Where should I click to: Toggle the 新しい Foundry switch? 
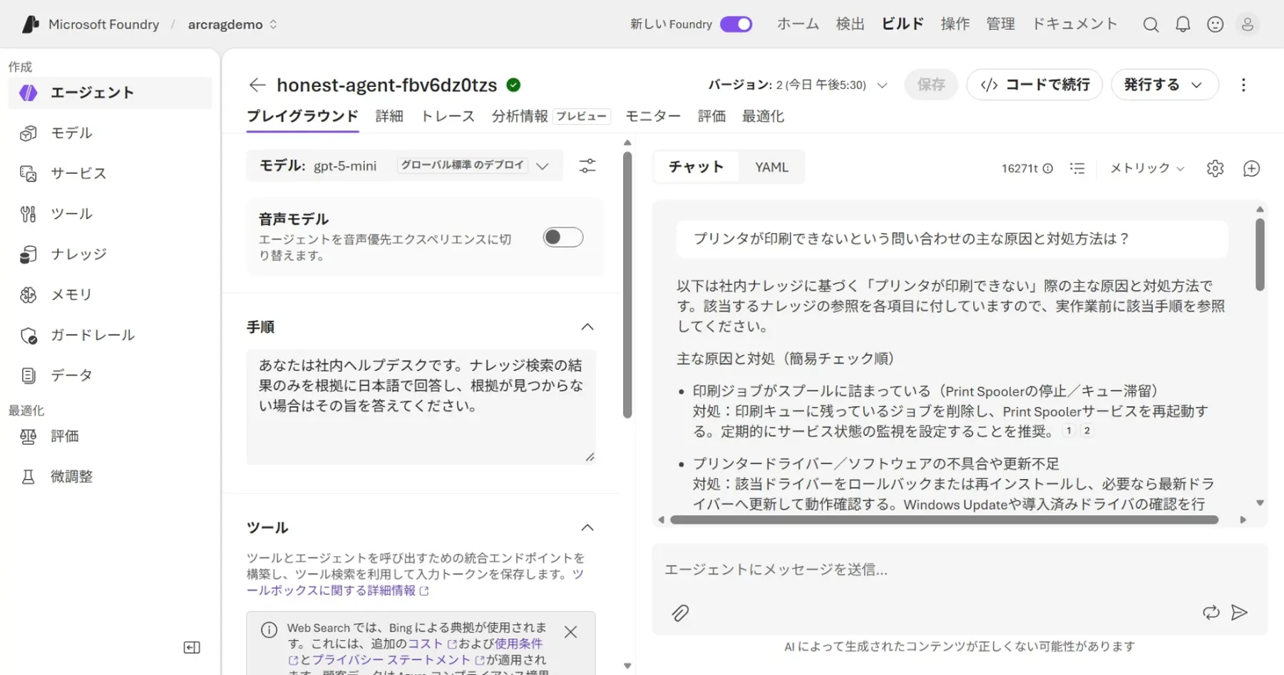(x=736, y=24)
